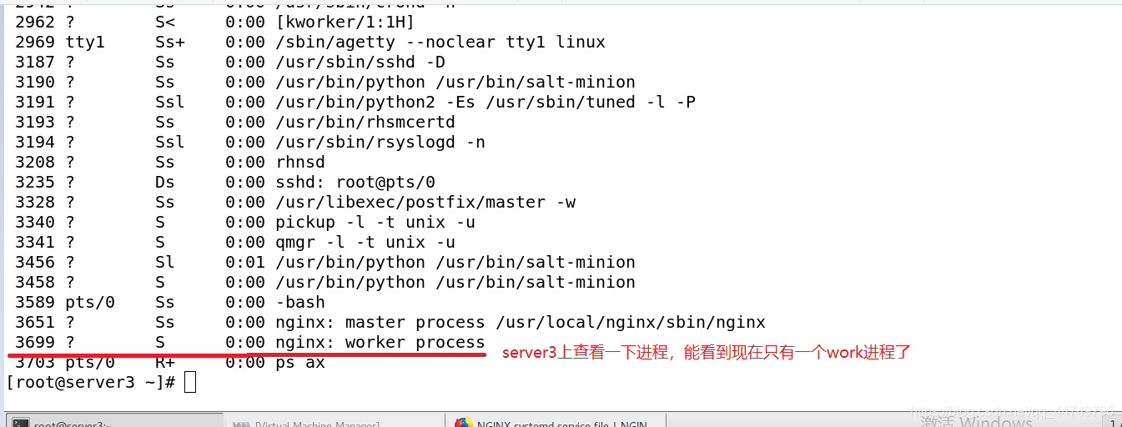Click the 'R+' state on the ps ax row

[165, 363]
